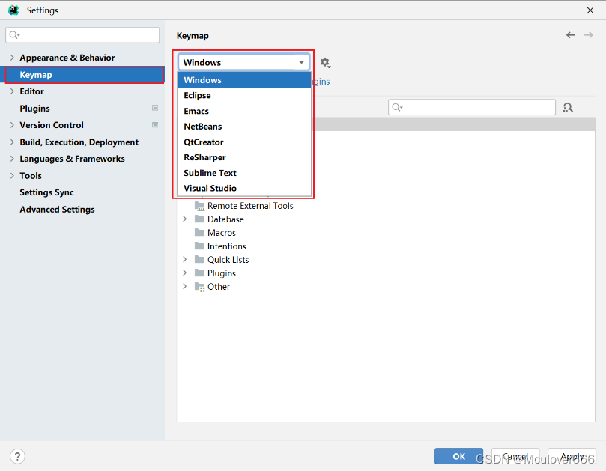Image resolution: width=606 pixels, height=471 pixels.
Task: Confirm settings with OK
Action: (x=458, y=456)
